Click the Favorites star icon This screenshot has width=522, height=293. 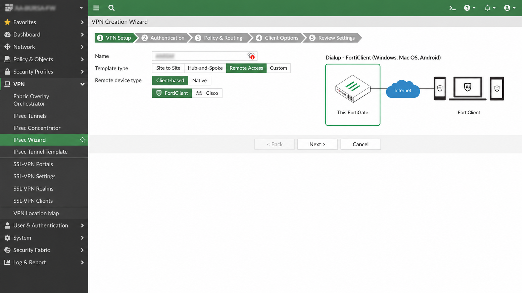7,22
